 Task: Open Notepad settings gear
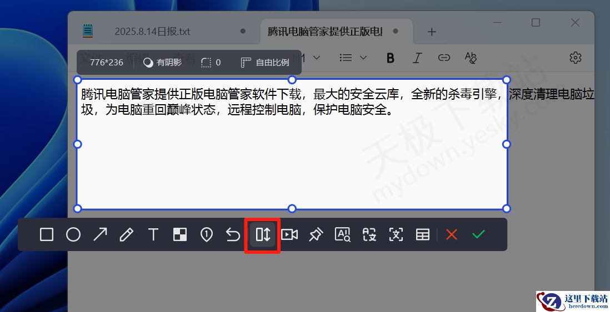[x=576, y=58]
